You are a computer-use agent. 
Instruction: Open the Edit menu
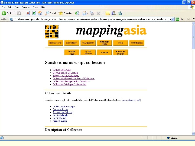(9, 7)
